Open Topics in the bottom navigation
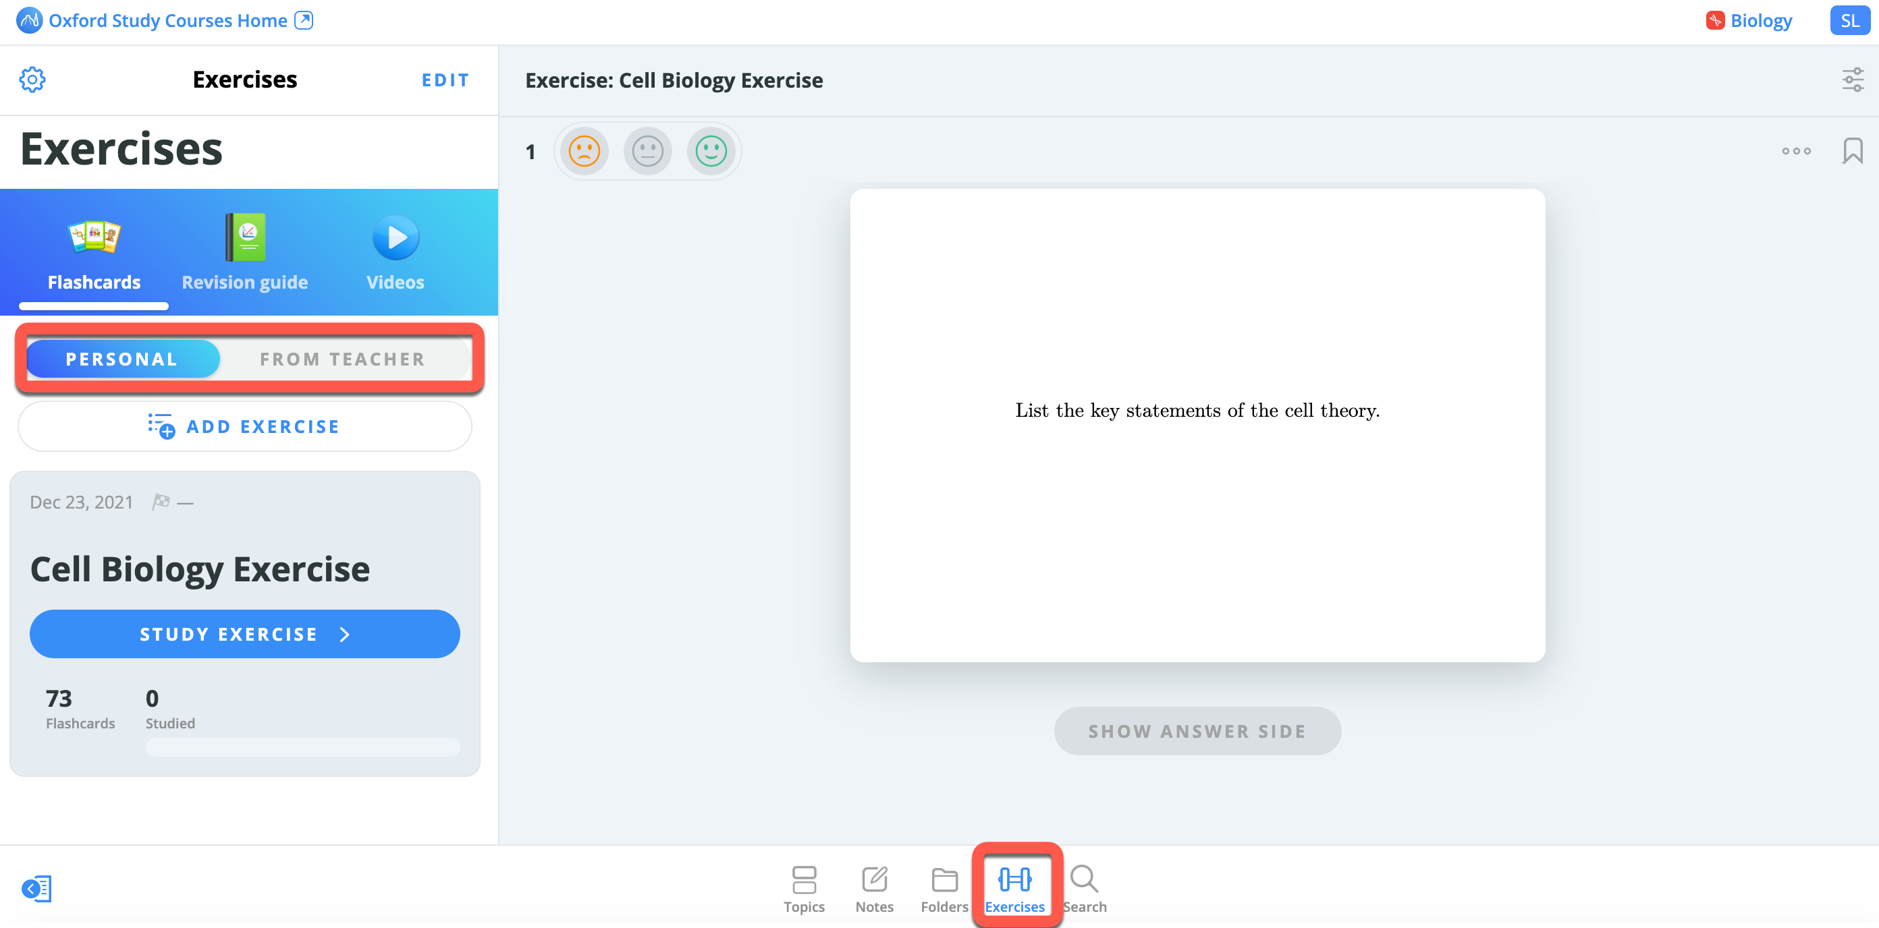Screen dimensions: 1879x928 pyautogui.click(x=804, y=889)
